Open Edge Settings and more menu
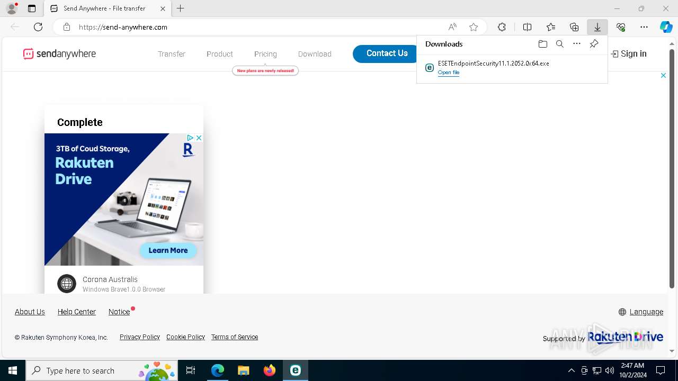 tap(644, 27)
